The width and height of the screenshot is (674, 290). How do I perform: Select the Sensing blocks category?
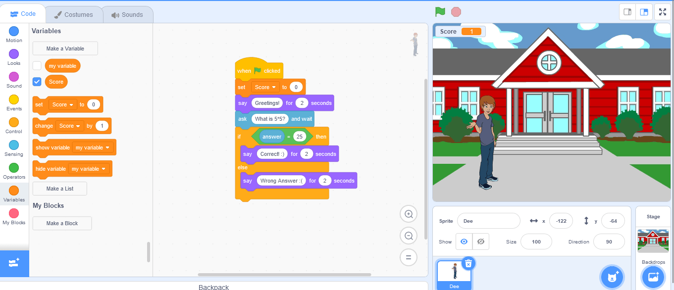14,148
